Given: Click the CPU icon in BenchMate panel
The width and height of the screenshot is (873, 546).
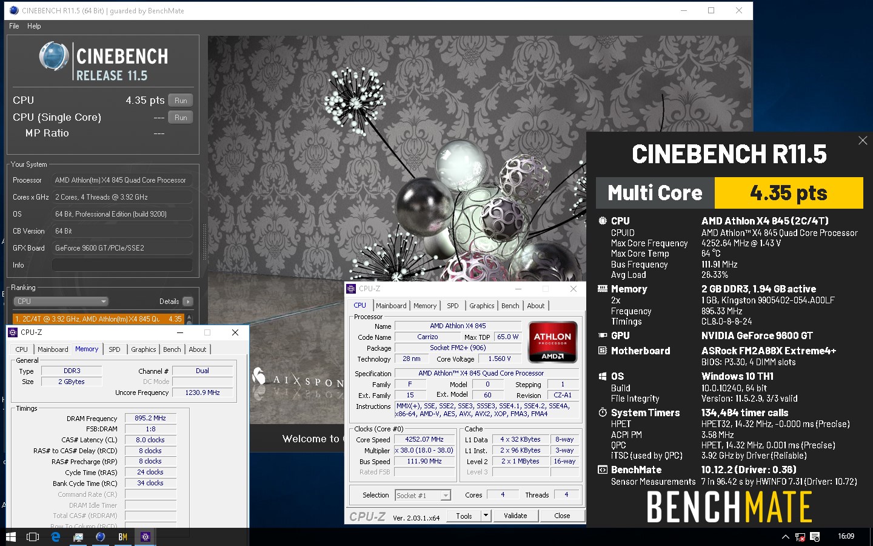Looking at the screenshot, I should pos(603,221).
